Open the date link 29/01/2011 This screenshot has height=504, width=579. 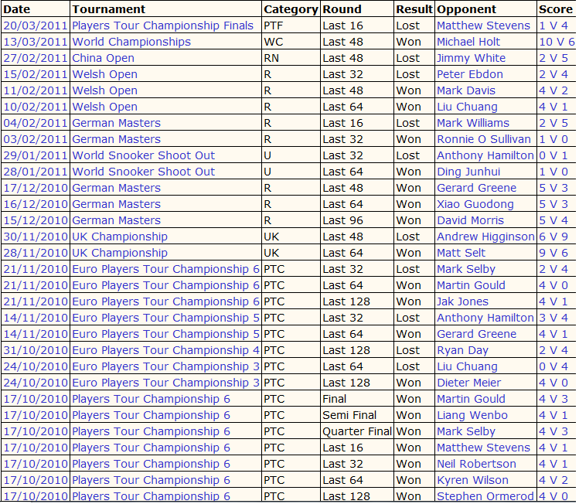tap(35, 155)
